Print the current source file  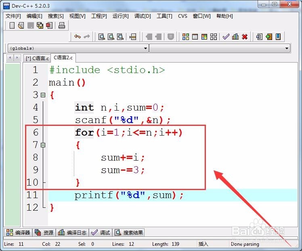click(x=62, y=25)
